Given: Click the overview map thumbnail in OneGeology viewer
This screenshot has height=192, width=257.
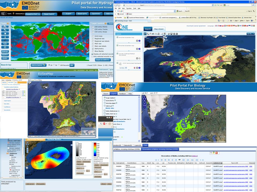Looking at the screenshot, I should 154,42.
